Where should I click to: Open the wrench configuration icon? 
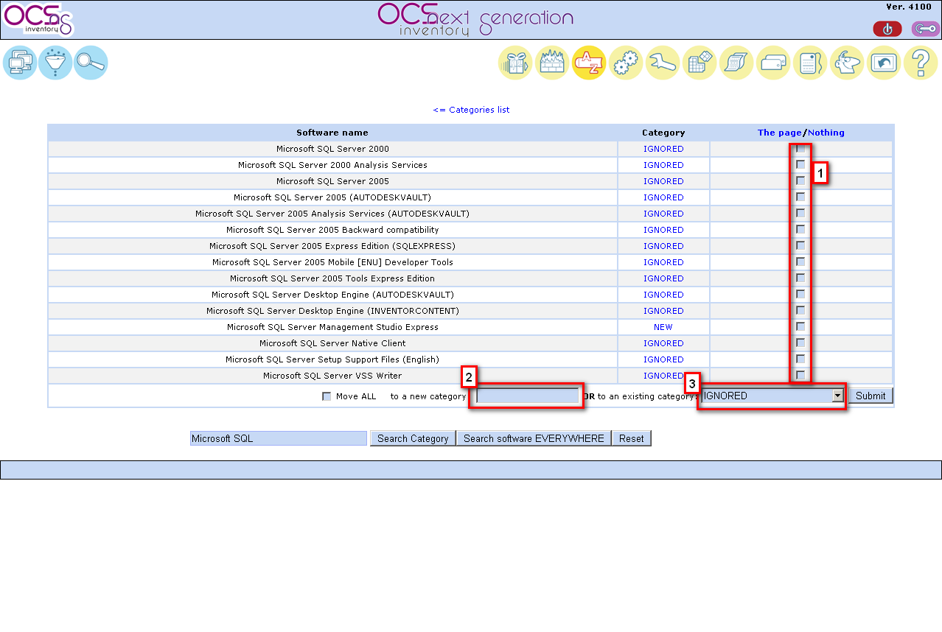click(663, 63)
